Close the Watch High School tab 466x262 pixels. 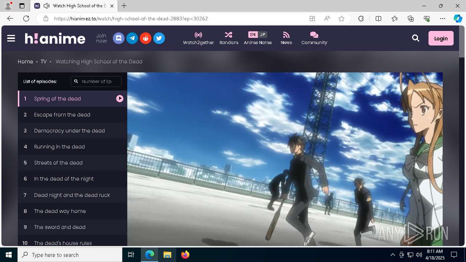coord(112,6)
